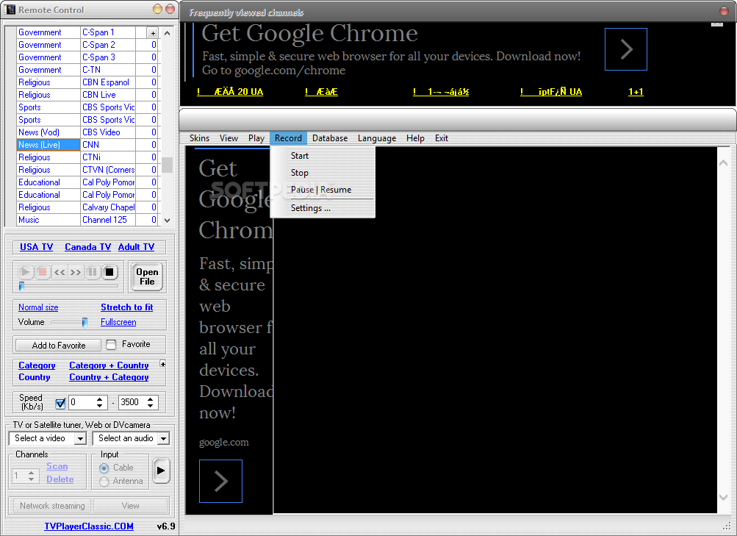Click the 1+1 link in top banner
The image size is (737, 536).
(x=636, y=92)
